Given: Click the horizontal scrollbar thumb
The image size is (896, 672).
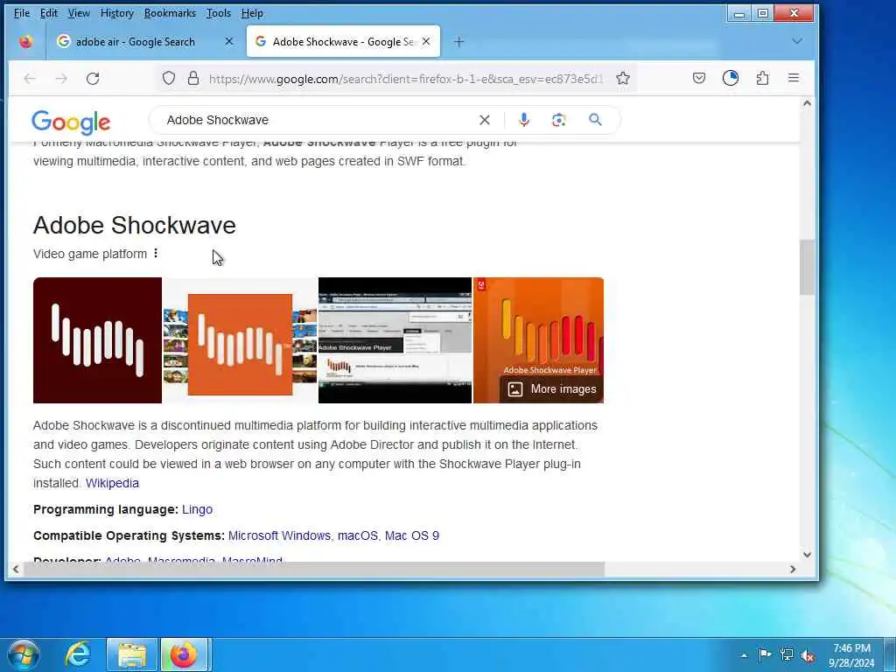Looking at the screenshot, I should click(314, 569).
